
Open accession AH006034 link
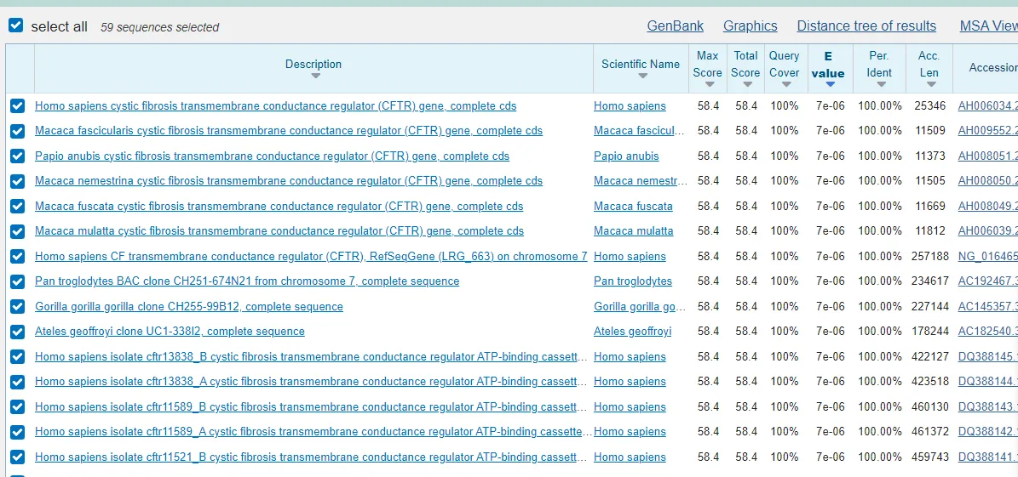click(x=986, y=106)
